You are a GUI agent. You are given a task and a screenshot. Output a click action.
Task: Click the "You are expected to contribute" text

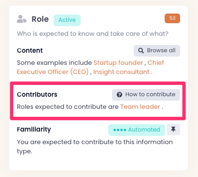[x=95, y=147]
